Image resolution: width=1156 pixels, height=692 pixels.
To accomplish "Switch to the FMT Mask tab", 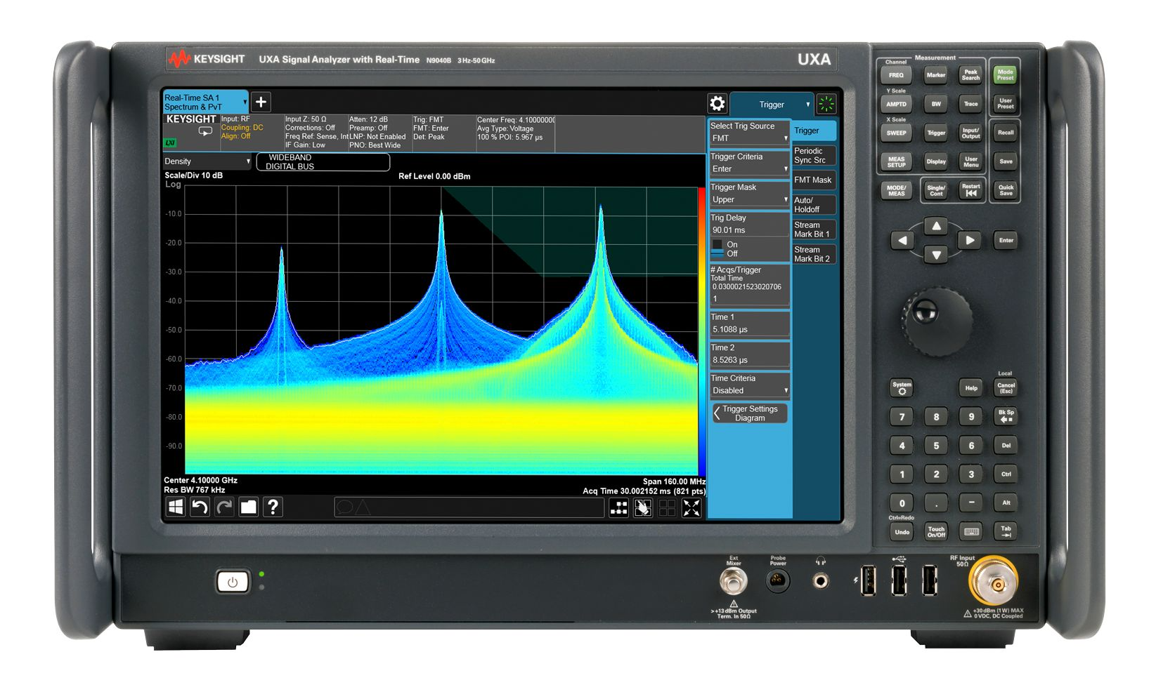I will click(x=813, y=180).
